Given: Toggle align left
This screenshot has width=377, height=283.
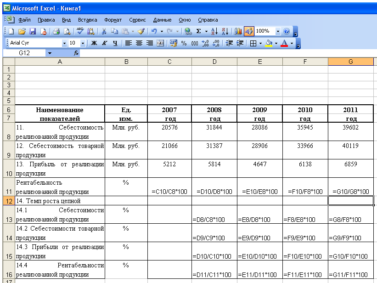Looking at the screenshot, I should 129,43.
